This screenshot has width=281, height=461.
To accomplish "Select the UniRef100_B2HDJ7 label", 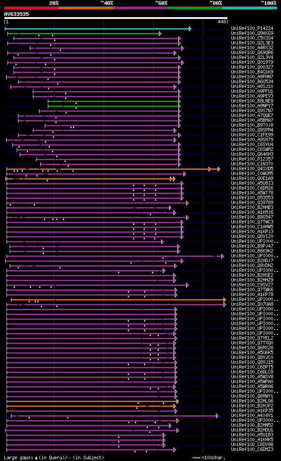I will click(x=252, y=260).
